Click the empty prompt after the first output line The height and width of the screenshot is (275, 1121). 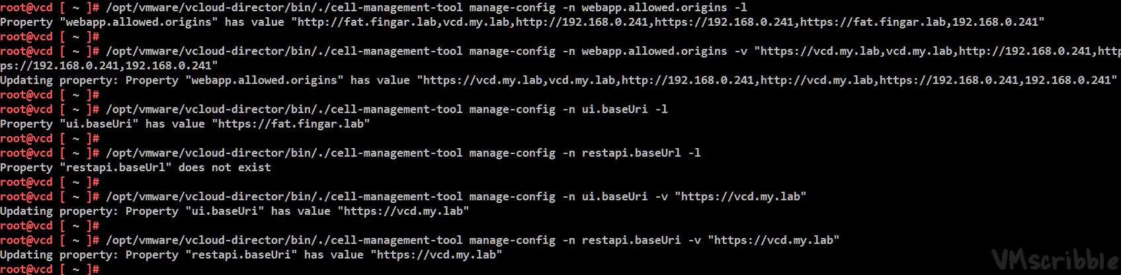click(x=50, y=36)
